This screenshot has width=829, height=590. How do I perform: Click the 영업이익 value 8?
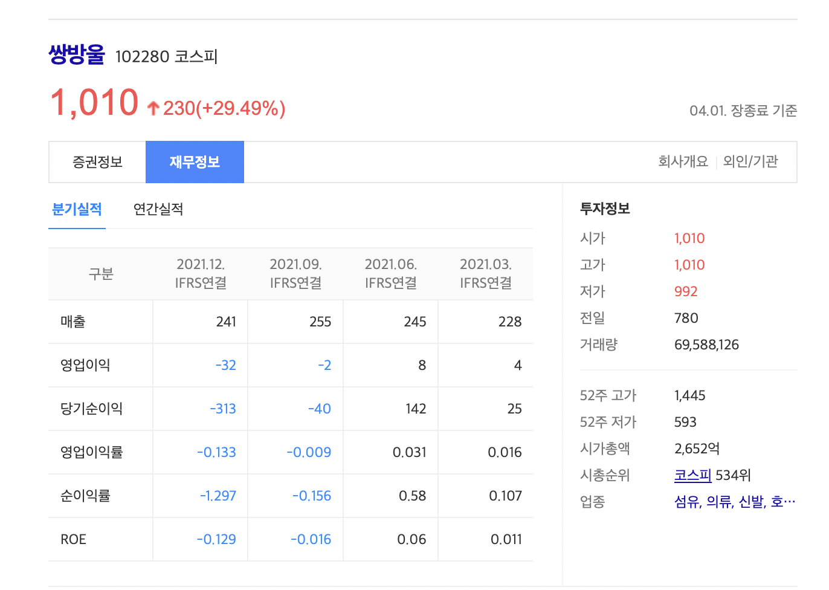422,365
